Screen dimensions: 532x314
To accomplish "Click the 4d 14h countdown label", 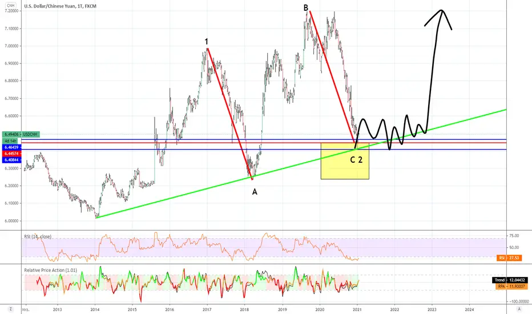I will [x=11, y=141].
